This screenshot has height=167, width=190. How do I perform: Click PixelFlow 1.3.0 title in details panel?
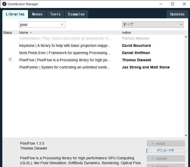pyautogui.click(x=32, y=143)
